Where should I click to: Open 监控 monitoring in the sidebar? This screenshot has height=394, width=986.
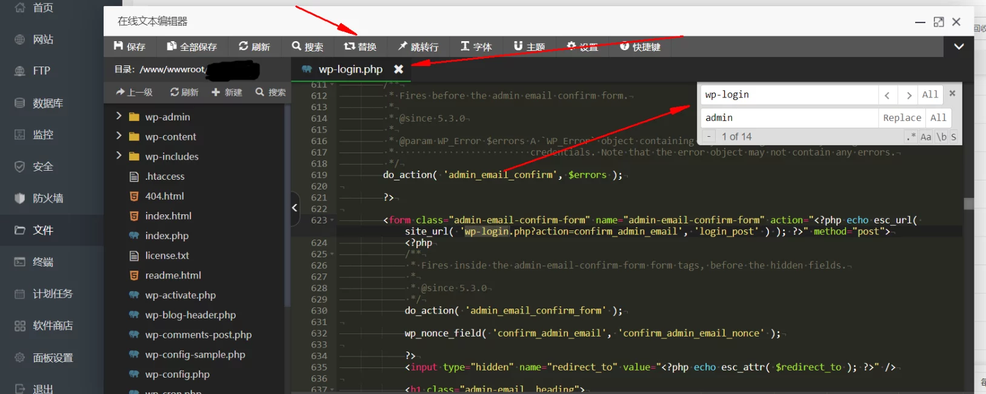(x=42, y=134)
